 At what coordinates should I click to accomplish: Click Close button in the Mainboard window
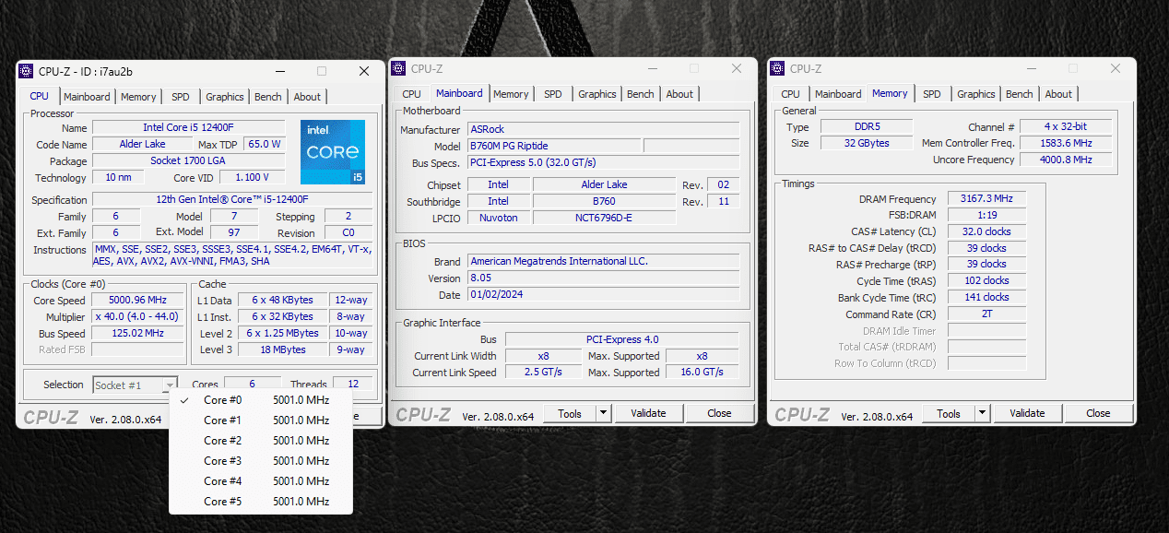coord(720,413)
